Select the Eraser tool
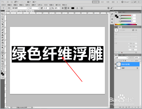This screenshot has height=109, width=142. (3, 40)
